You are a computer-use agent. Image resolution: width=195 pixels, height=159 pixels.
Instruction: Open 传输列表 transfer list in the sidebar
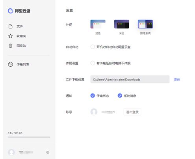point(23,64)
